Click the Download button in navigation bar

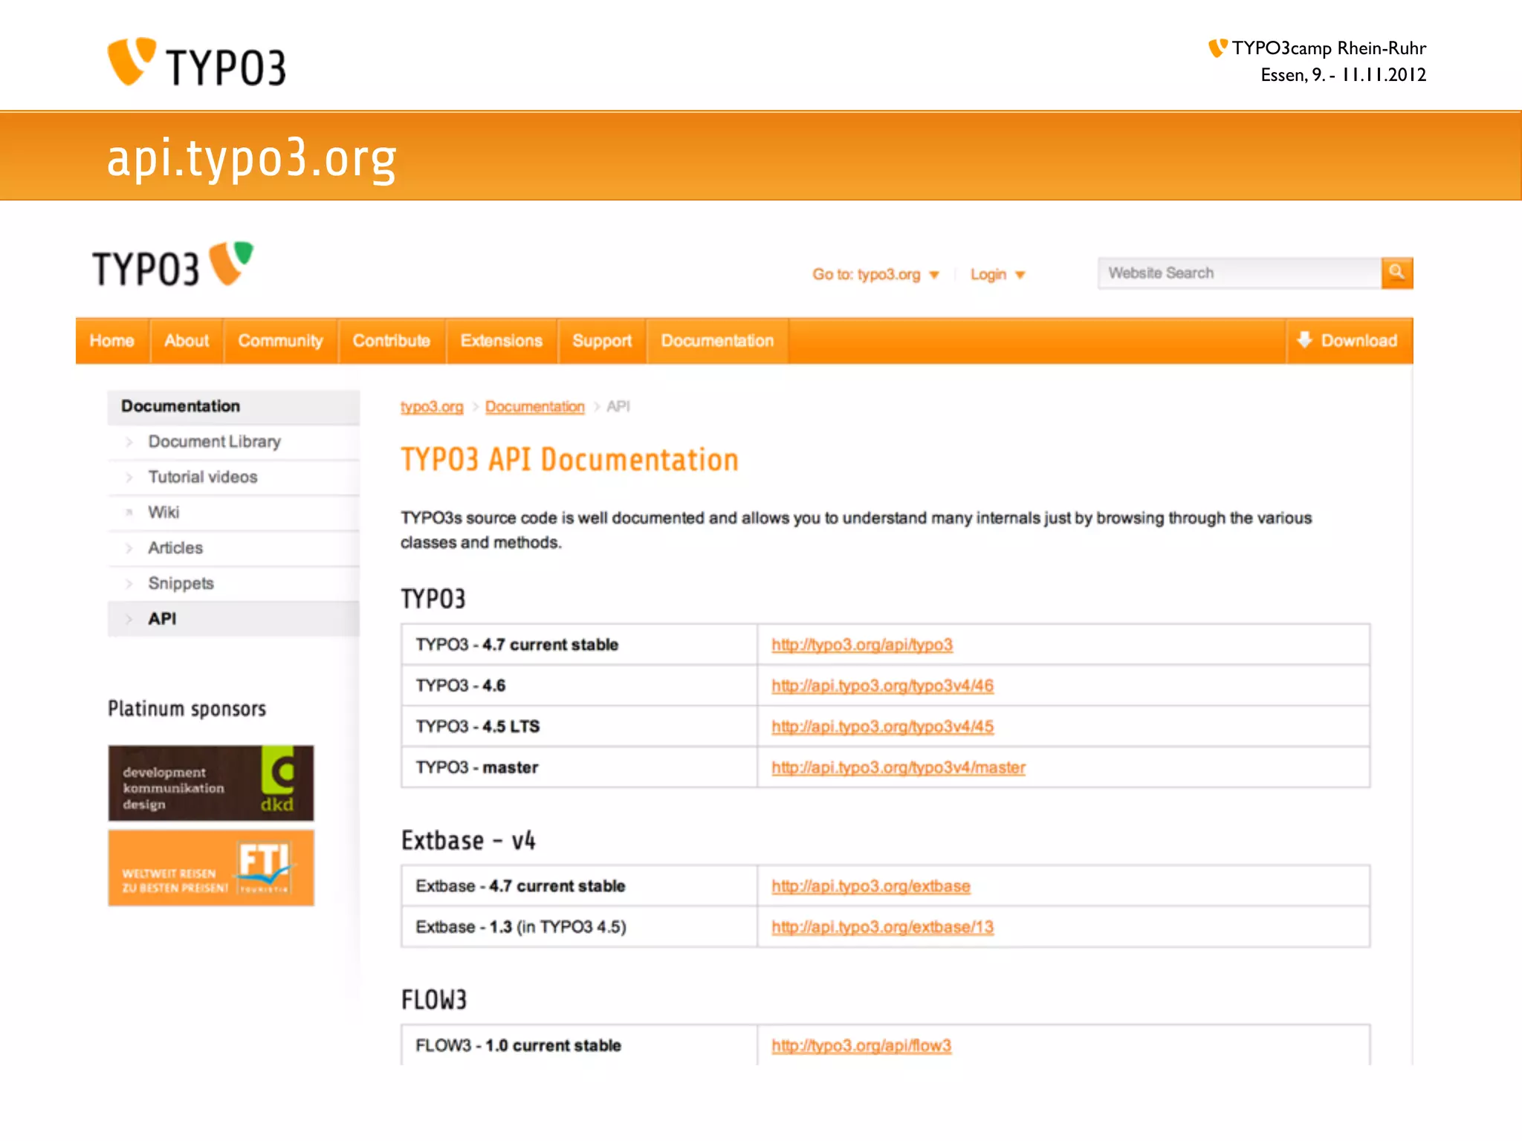[x=1350, y=340]
